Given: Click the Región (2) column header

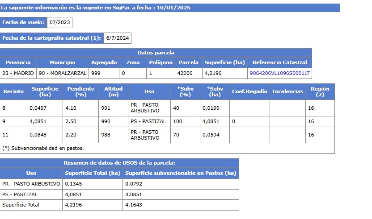Looking at the screenshot, I should pos(320,91).
